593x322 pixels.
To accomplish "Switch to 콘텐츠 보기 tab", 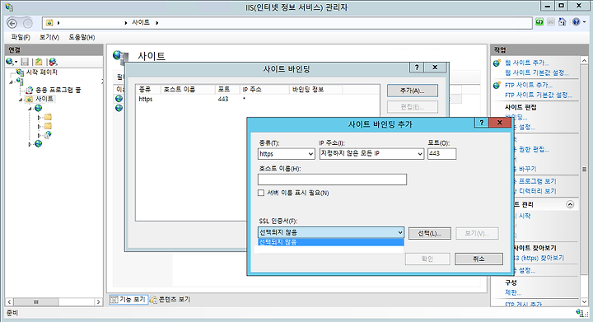I will [x=170, y=299].
